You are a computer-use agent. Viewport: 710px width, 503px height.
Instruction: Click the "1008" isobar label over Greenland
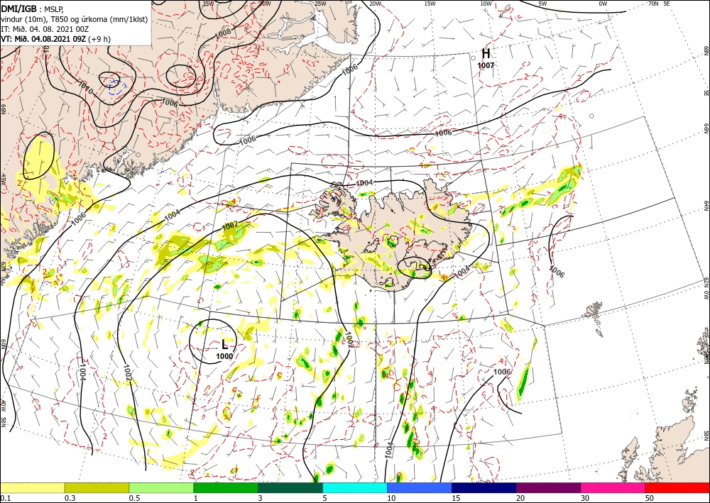[223, 33]
